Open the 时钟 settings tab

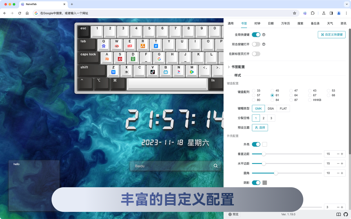tap(257, 23)
